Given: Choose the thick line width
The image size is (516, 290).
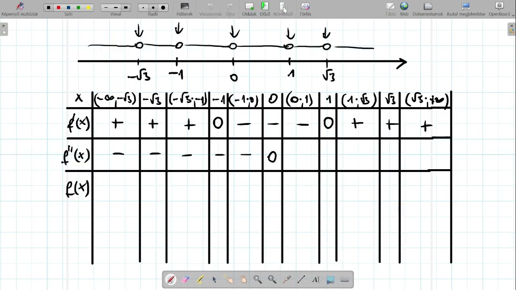Looking at the screenshot, I should 126,8.
